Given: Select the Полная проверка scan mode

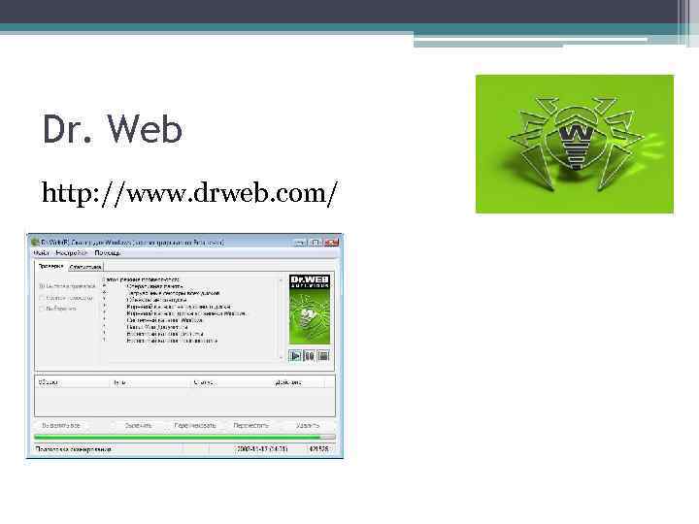Looking at the screenshot, I should tap(66, 298).
